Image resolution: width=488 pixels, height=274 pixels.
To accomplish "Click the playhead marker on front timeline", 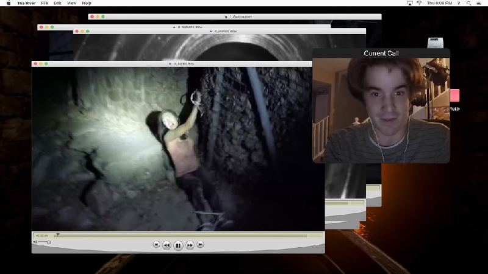I will click(57, 235).
